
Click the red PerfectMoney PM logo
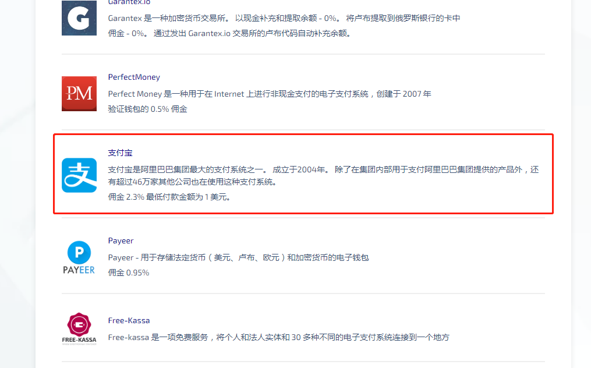pyautogui.click(x=79, y=93)
